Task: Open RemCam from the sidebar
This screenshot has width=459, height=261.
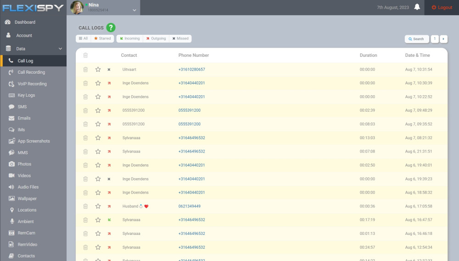Action: click(x=26, y=233)
